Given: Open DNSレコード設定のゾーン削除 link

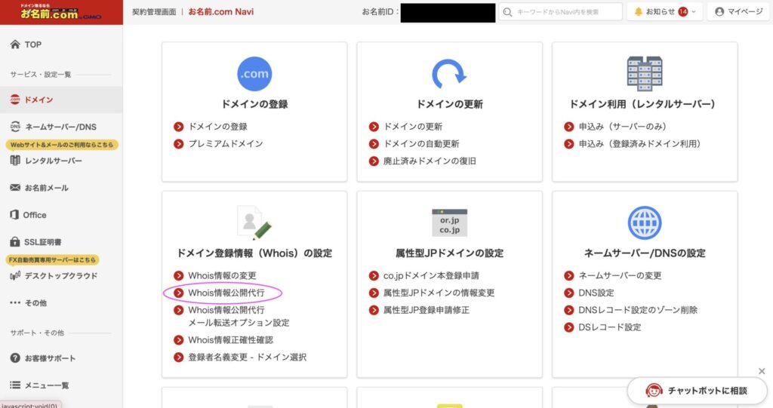Looking at the screenshot, I should 639,310.
